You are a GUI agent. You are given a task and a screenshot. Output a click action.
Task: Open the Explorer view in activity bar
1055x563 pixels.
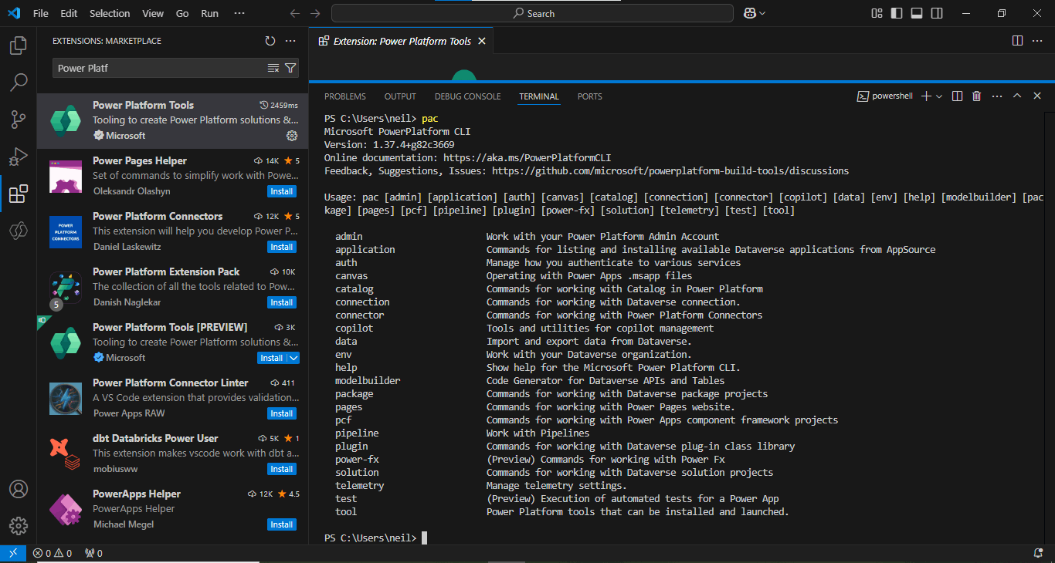point(19,46)
